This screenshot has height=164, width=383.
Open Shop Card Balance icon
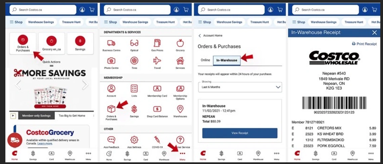click(x=157, y=109)
